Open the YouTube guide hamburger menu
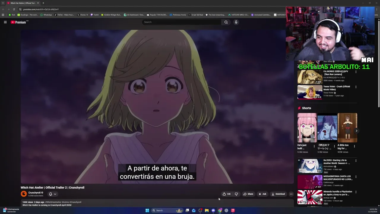The image size is (380, 214). [x=5, y=22]
